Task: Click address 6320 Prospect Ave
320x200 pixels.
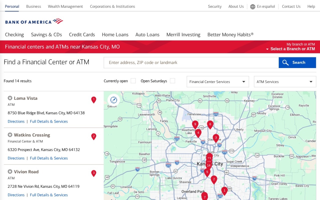Action: click(44, 150)
